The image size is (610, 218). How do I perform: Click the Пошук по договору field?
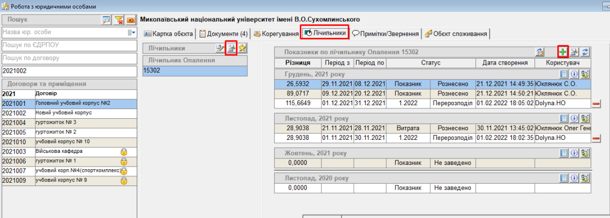click(x=69, y=58)
